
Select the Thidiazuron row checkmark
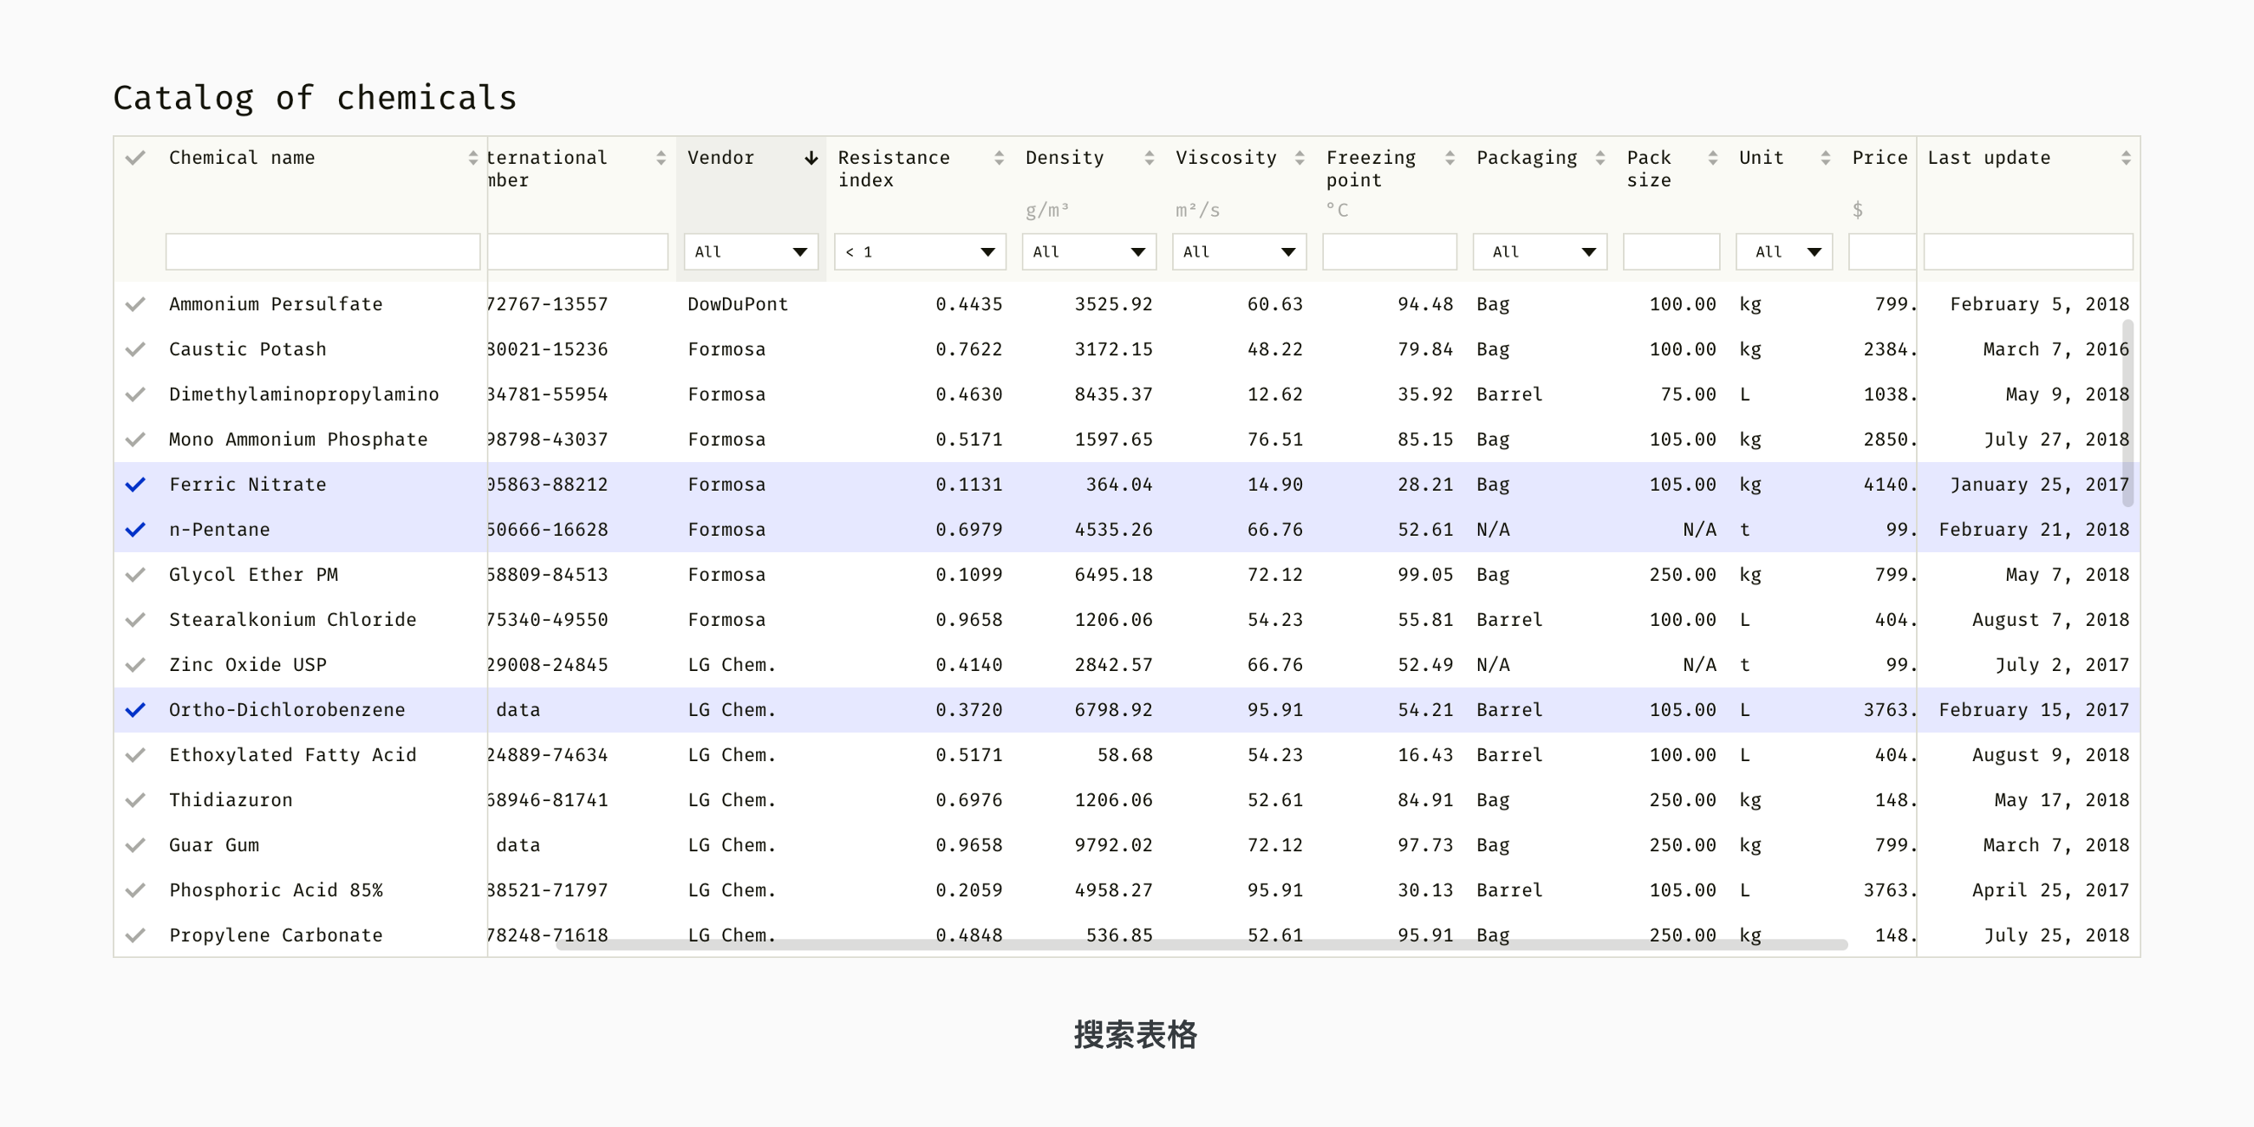pyautogui.click(x=135, y=801)
